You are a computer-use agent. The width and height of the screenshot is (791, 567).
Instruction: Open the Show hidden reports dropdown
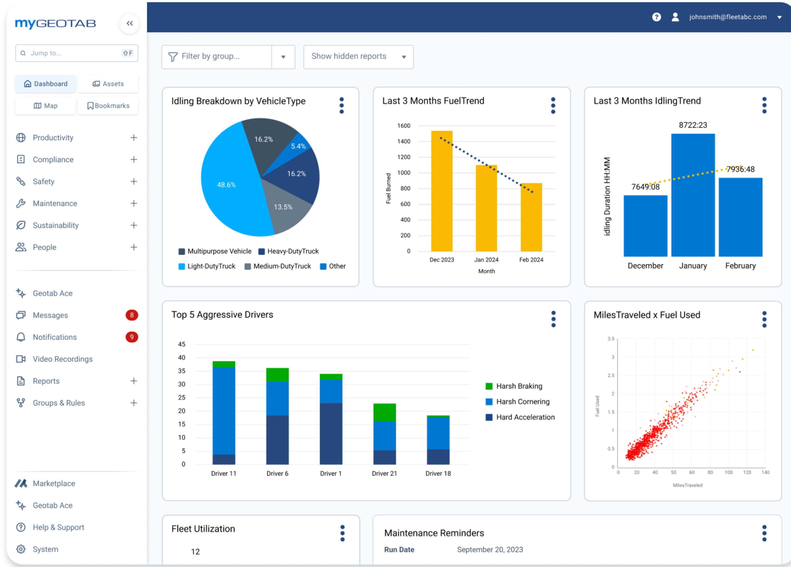(358, 57)
